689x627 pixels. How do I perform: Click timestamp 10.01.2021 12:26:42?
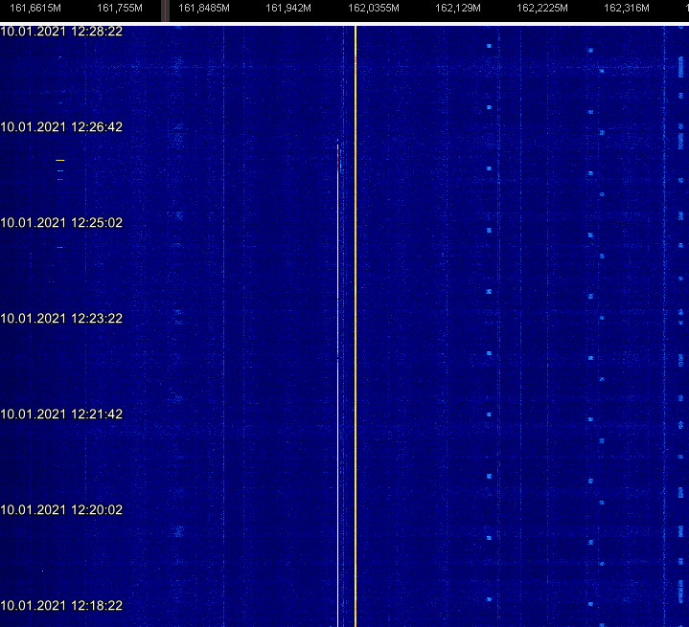click(x=61, y=127)
